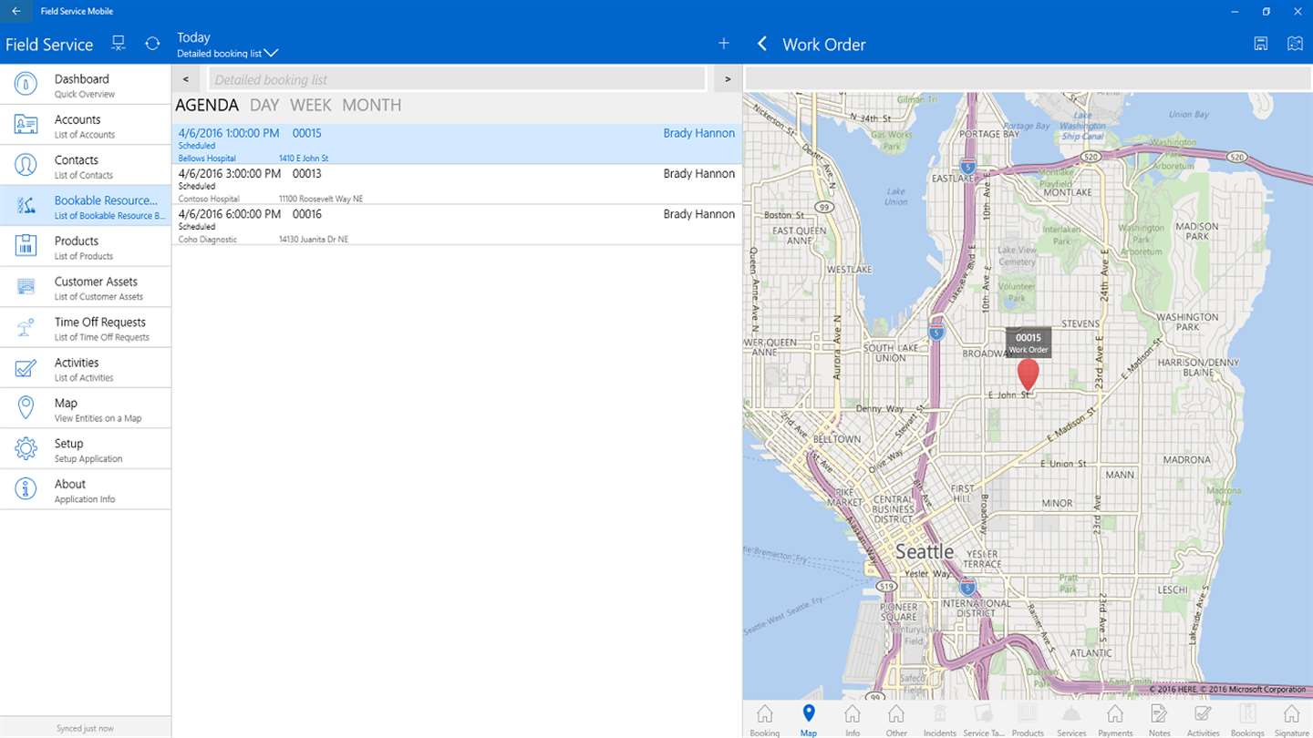This screenshot has width=1313, height=738.
Task: Go to the next period with the right arrow
Action: click(728, 79)
